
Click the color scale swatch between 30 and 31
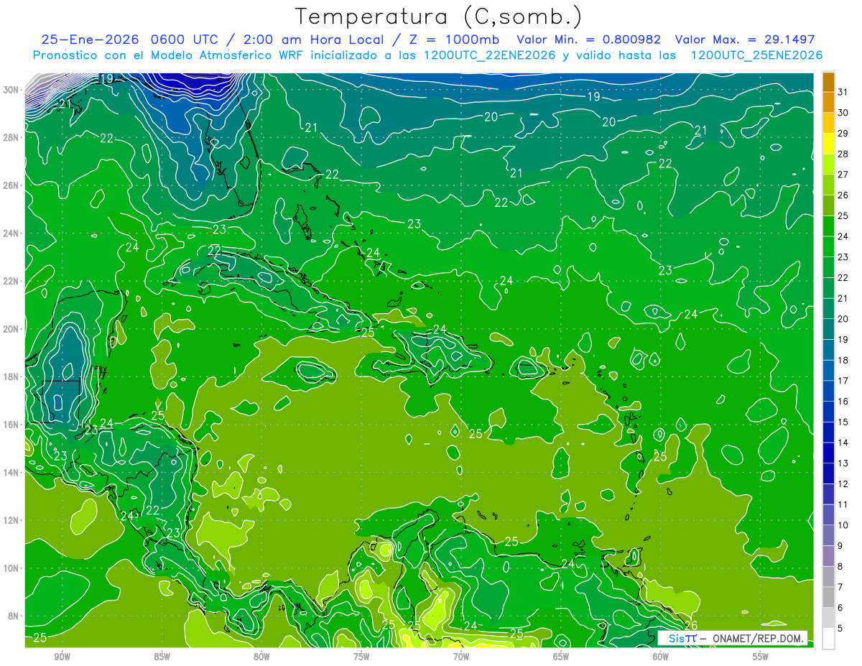(x=828, y=102)
